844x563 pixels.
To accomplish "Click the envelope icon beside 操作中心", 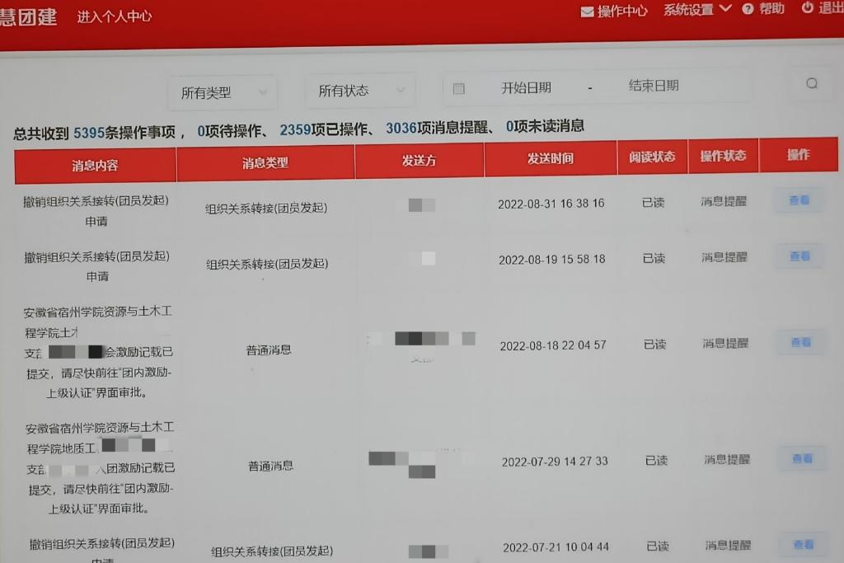I will (587, 12).
